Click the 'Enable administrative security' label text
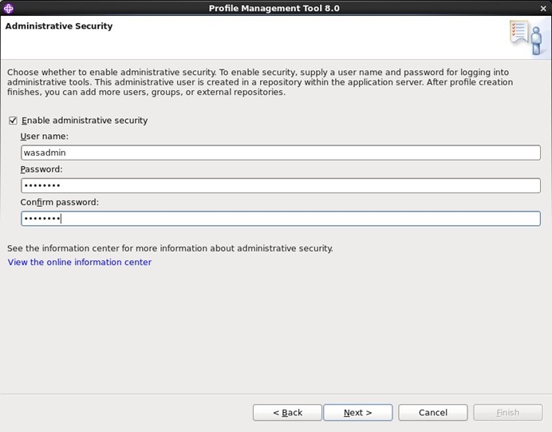Image resolution: width=552 pixels, height=432 pixels. click(85, 121)
